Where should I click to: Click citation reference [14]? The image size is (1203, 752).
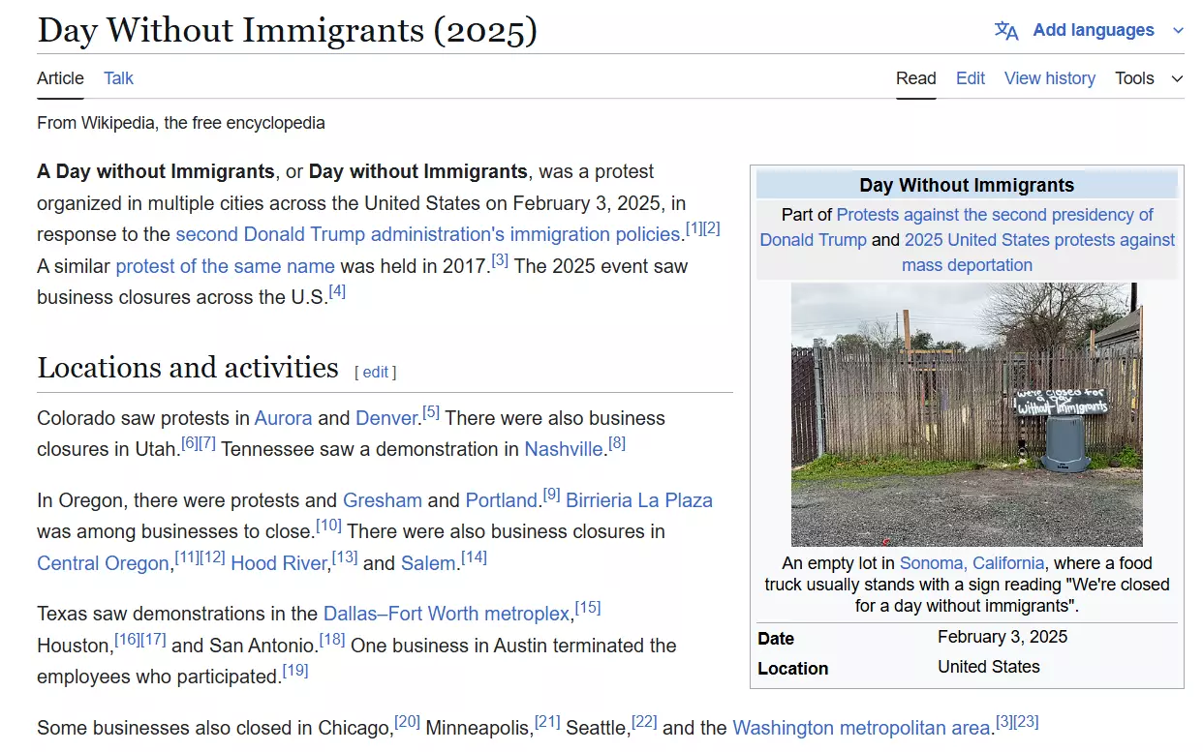[474, 557]
